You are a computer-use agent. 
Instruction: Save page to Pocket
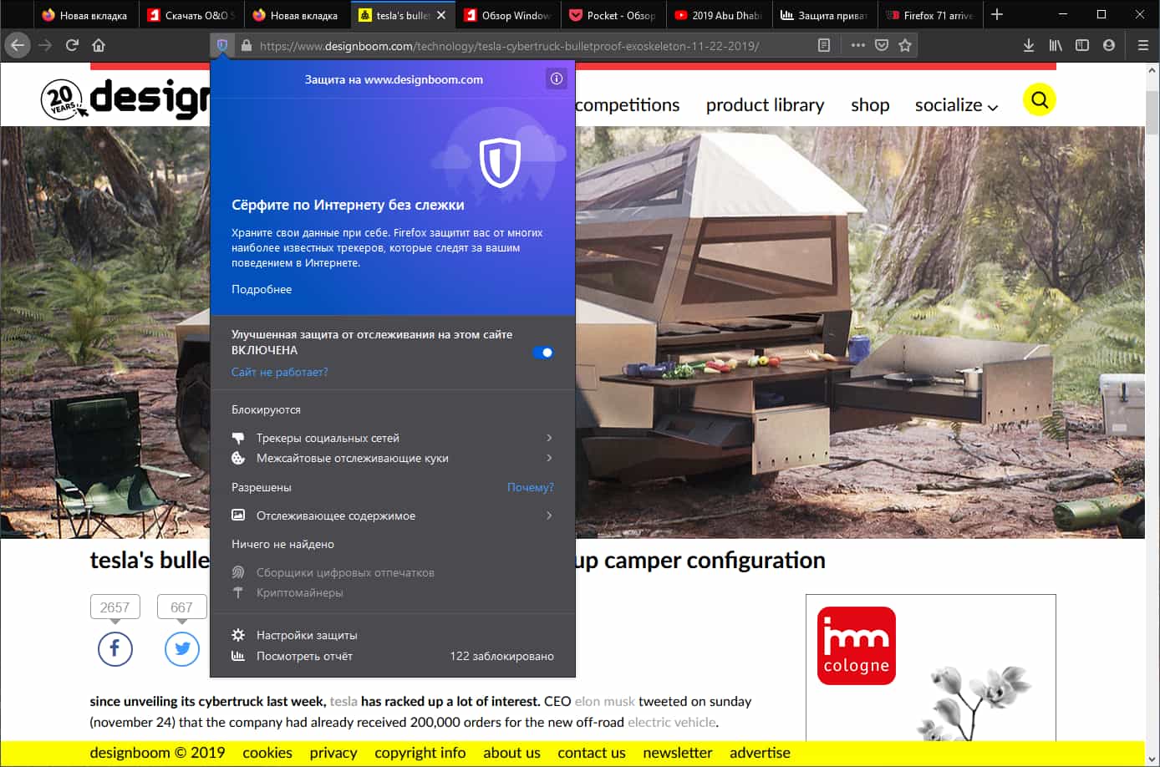(881, 45)
